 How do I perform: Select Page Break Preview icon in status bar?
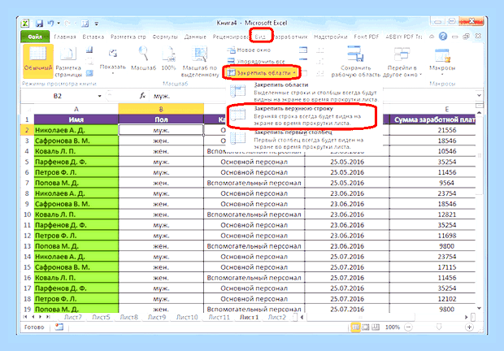[x=375, y=327]
